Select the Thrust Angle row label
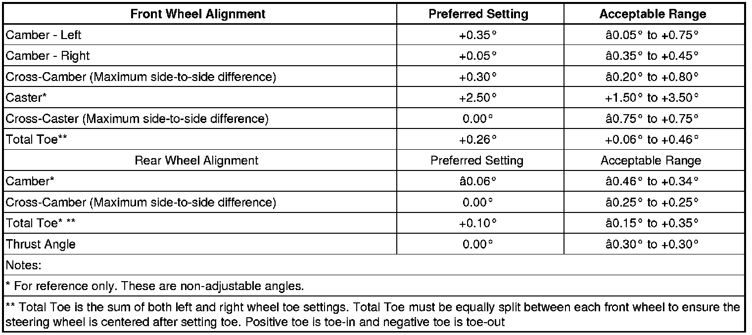 pos(41,244)
